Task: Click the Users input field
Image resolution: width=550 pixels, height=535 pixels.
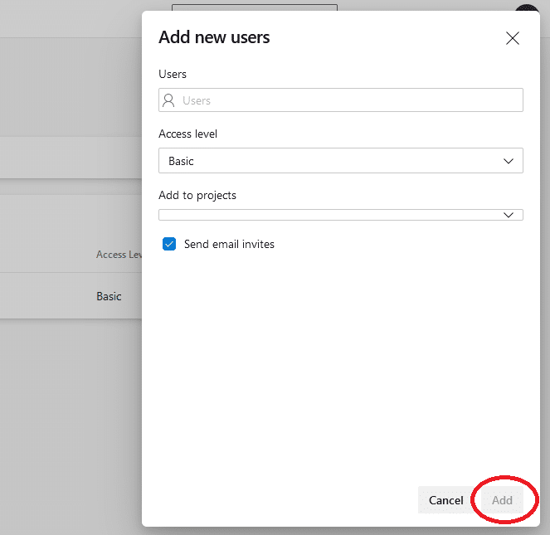Action: pyautogui.click(x=341, y=100)
